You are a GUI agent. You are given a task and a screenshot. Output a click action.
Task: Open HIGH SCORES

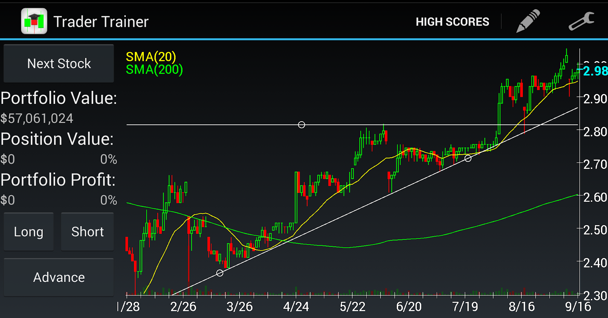point(453,21)
